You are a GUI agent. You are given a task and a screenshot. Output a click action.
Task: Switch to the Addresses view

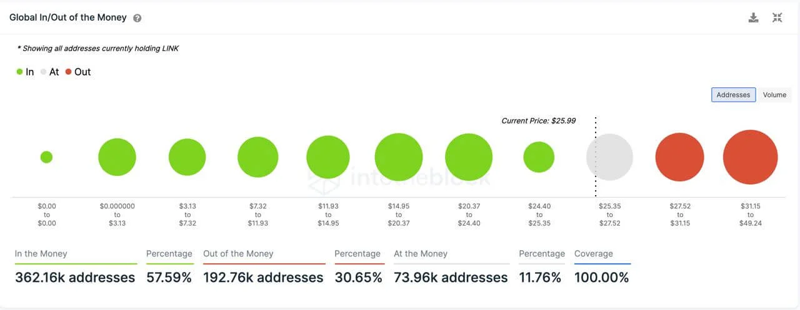(x=733, y=95)
